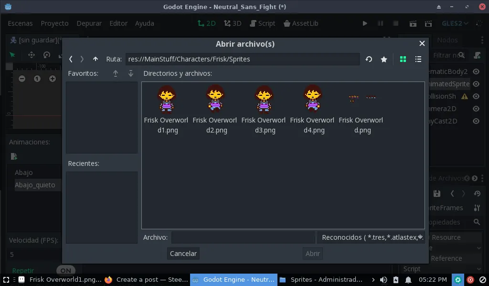Click the CollisionShape warning icon
Image resolution: width=489 pixels, height=286 pixels.
point(465,96)
